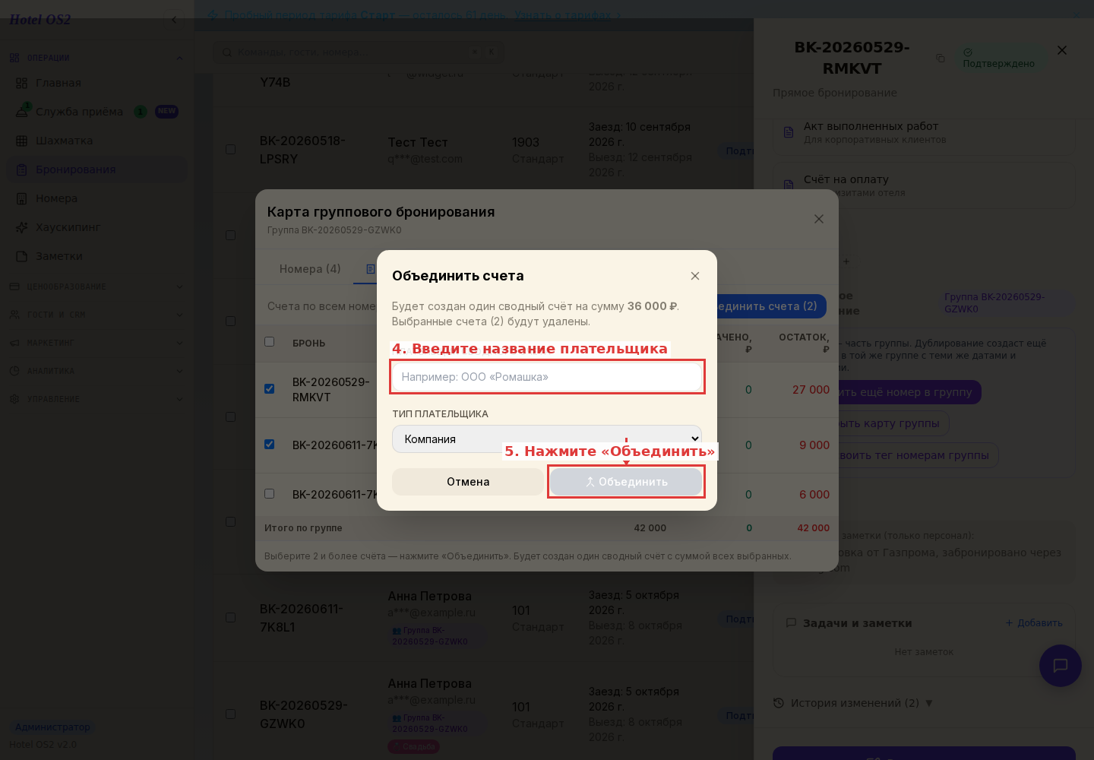Collapse the sidebar with the chevron near Hotel OS2

pyautogui.click(x=174, y=20)
